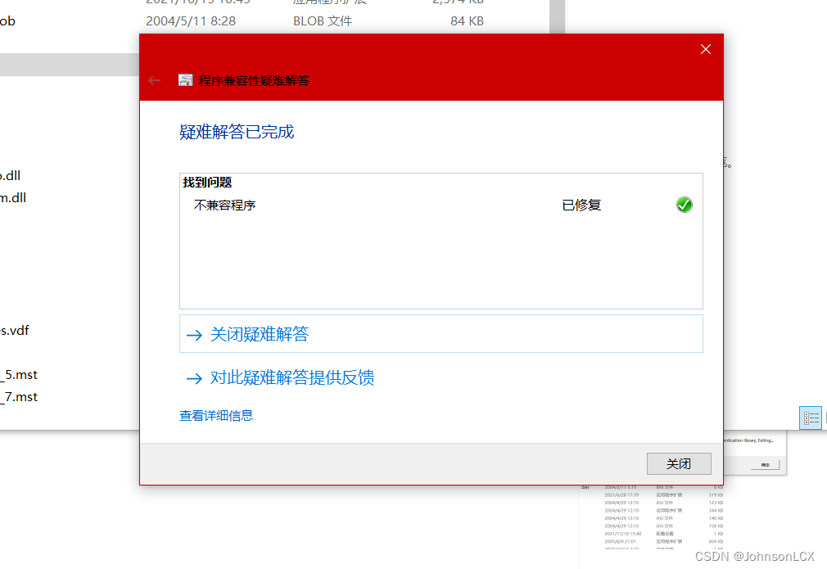Choose 对此疑难解答提供反馈 option
This screenshot has height=569, width=827.
coord(280,377)
